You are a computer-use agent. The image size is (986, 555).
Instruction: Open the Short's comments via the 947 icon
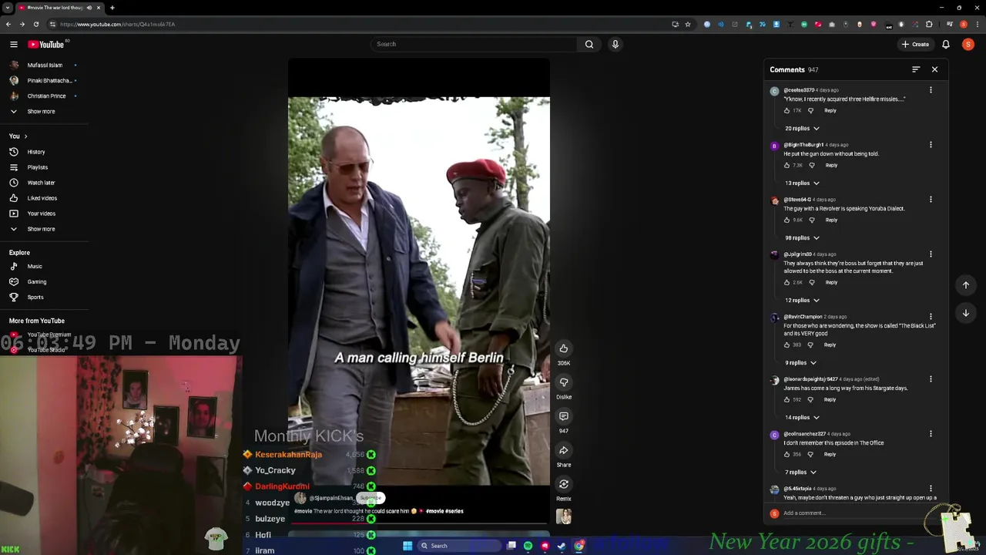[564, 416]
